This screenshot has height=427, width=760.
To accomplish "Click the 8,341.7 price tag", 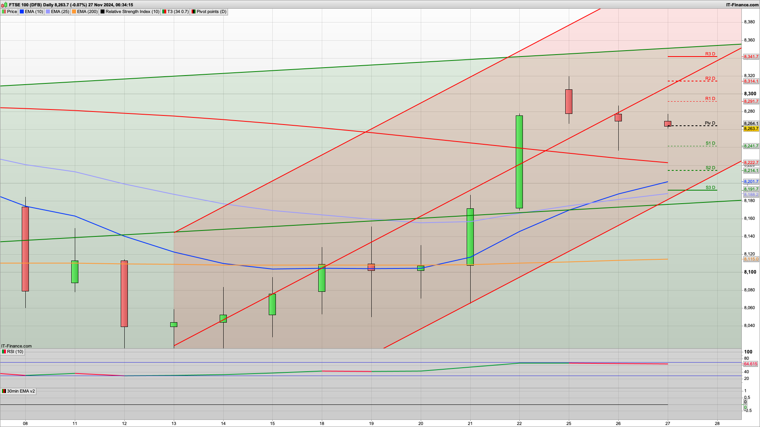I will click(x=751, y=57).
